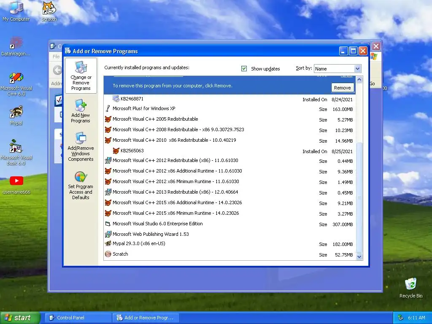Click the 8/24/2021 installed date

(x=342, y=100)
